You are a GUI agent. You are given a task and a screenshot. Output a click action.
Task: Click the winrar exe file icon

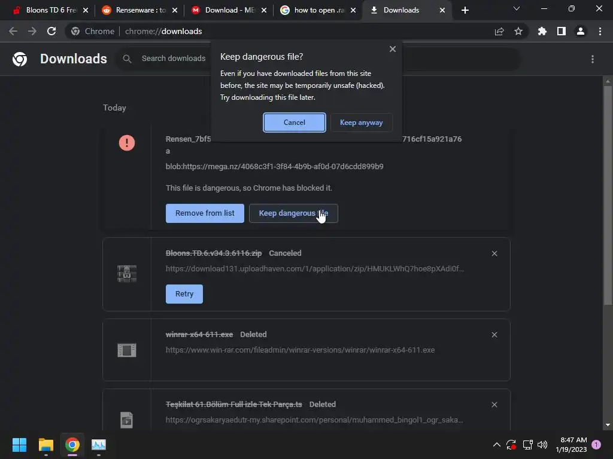pos(127,350)
